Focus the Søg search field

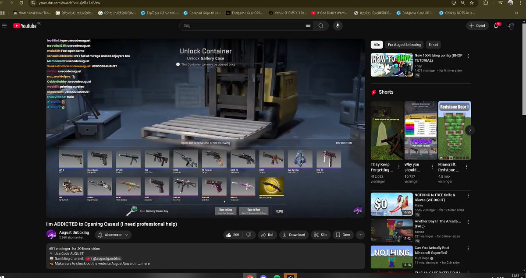243,26
